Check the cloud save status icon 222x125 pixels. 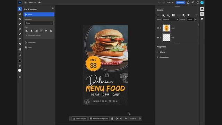pyautogui.click(x=39, y=2)
